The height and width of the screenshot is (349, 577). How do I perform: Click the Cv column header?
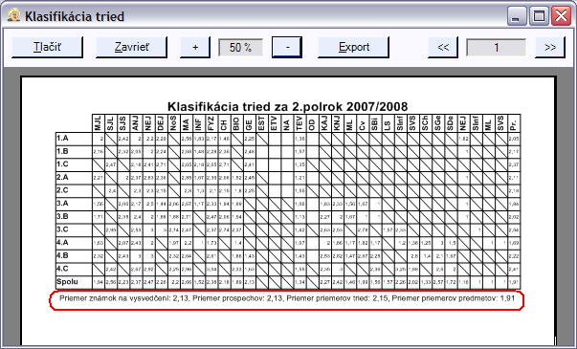(363, 123)
